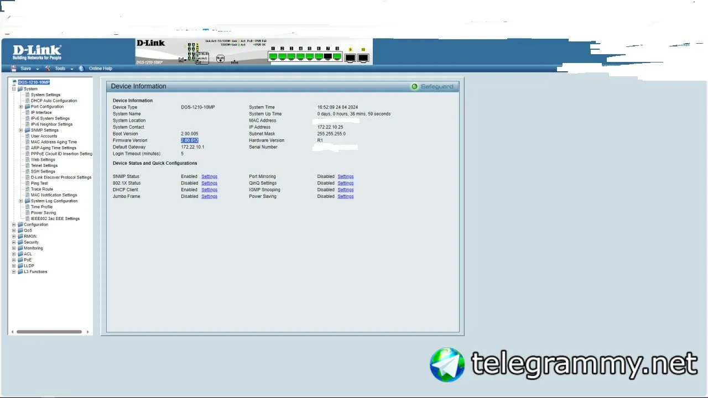708x398 pixels.
Task: Expand the Port Configuration node
Action: click(20, 107)
